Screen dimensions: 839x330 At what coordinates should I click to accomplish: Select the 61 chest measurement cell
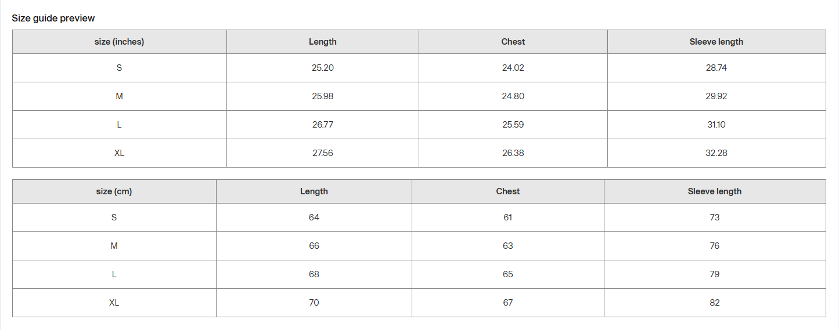tap(507, 217)
